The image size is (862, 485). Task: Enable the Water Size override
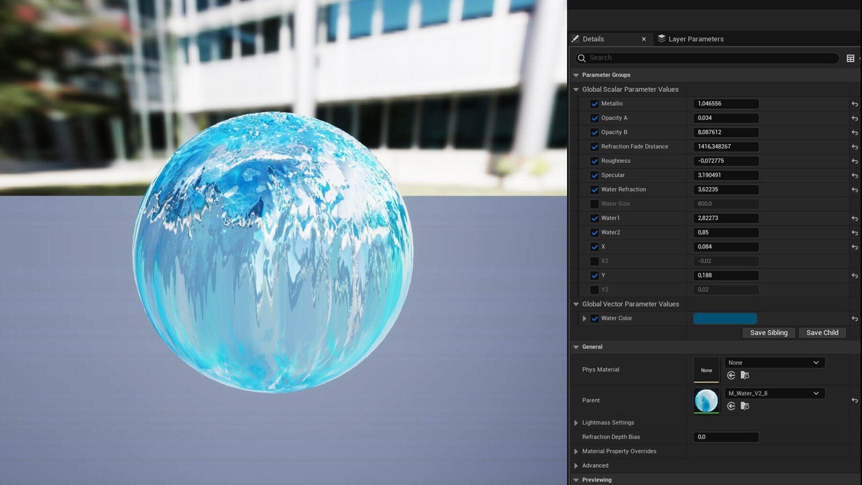click(x=594, y=204)
